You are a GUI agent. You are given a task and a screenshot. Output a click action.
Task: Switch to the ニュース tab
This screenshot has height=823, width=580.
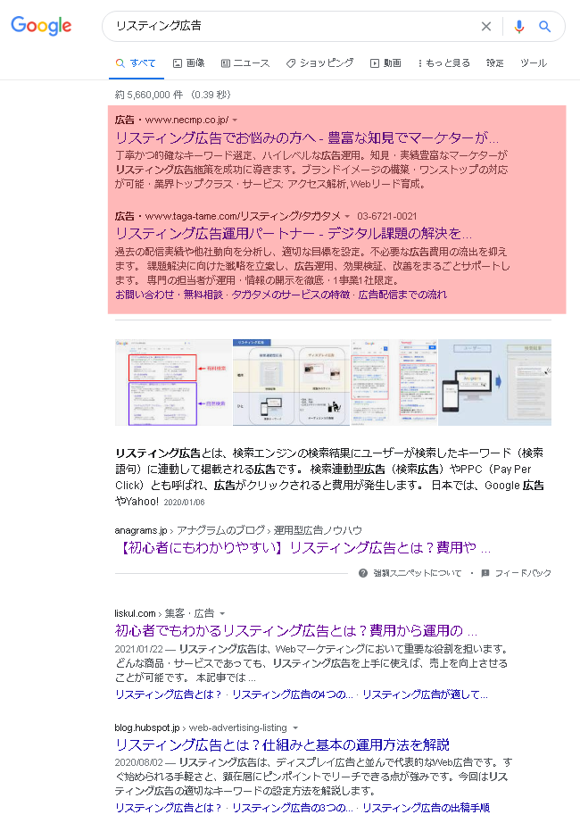pos(245,63)
